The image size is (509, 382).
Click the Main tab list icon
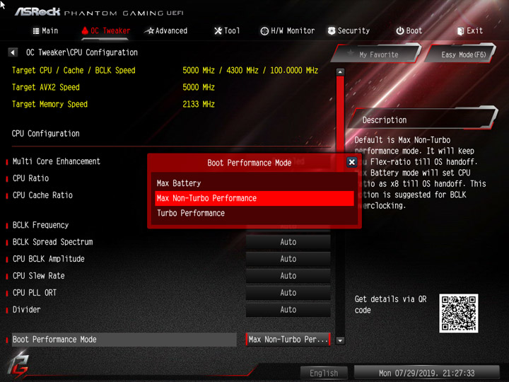point(36,31)
